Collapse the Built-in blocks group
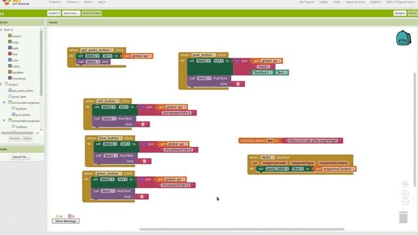Image resolution: width=418 pixels, height=235 pixels. pos(1,30)
